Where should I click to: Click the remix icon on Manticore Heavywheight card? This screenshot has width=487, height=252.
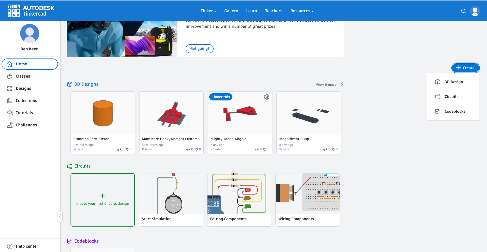coord(188,149)
